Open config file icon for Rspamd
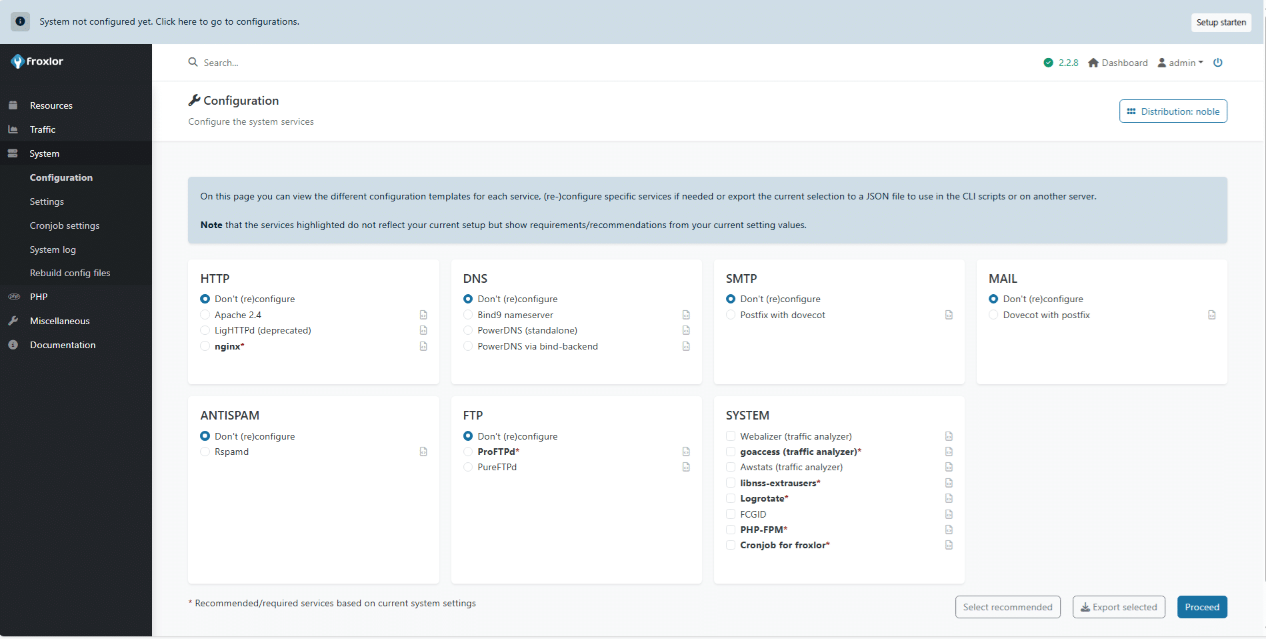1266x639 pixels. pyautogui.click(x=423, y=452)
